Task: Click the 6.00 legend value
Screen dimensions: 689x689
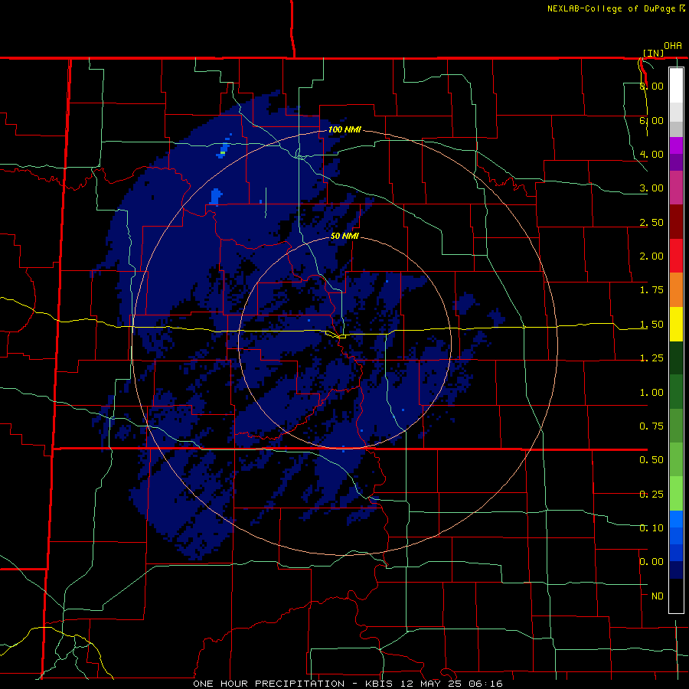Action: (x=651, y=120)
